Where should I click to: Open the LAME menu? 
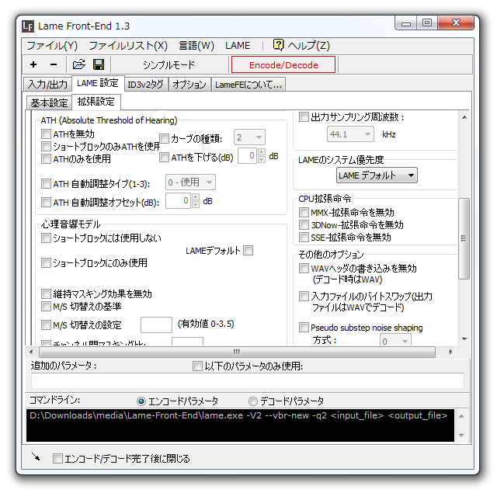(238, 46)
